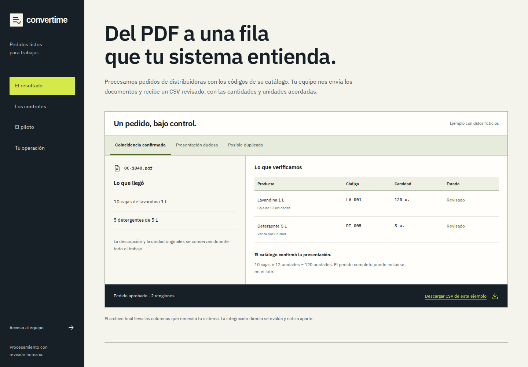This screenshot has width=528, height=367.
Task: Click the 'Un pedido, bajo control.' heading
Action: tap(155, 124)
